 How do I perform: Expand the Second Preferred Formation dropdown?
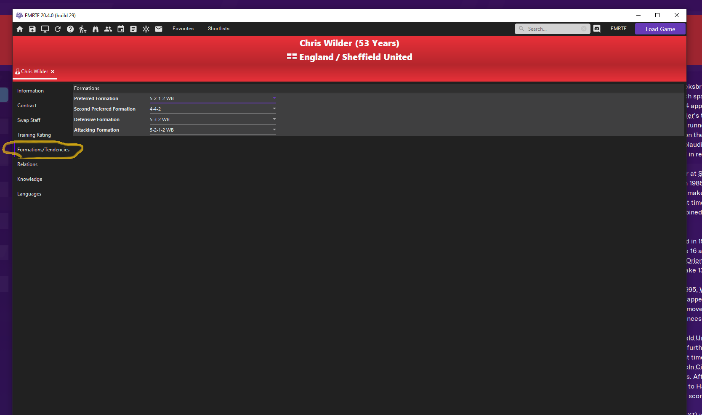click(274, 109)
